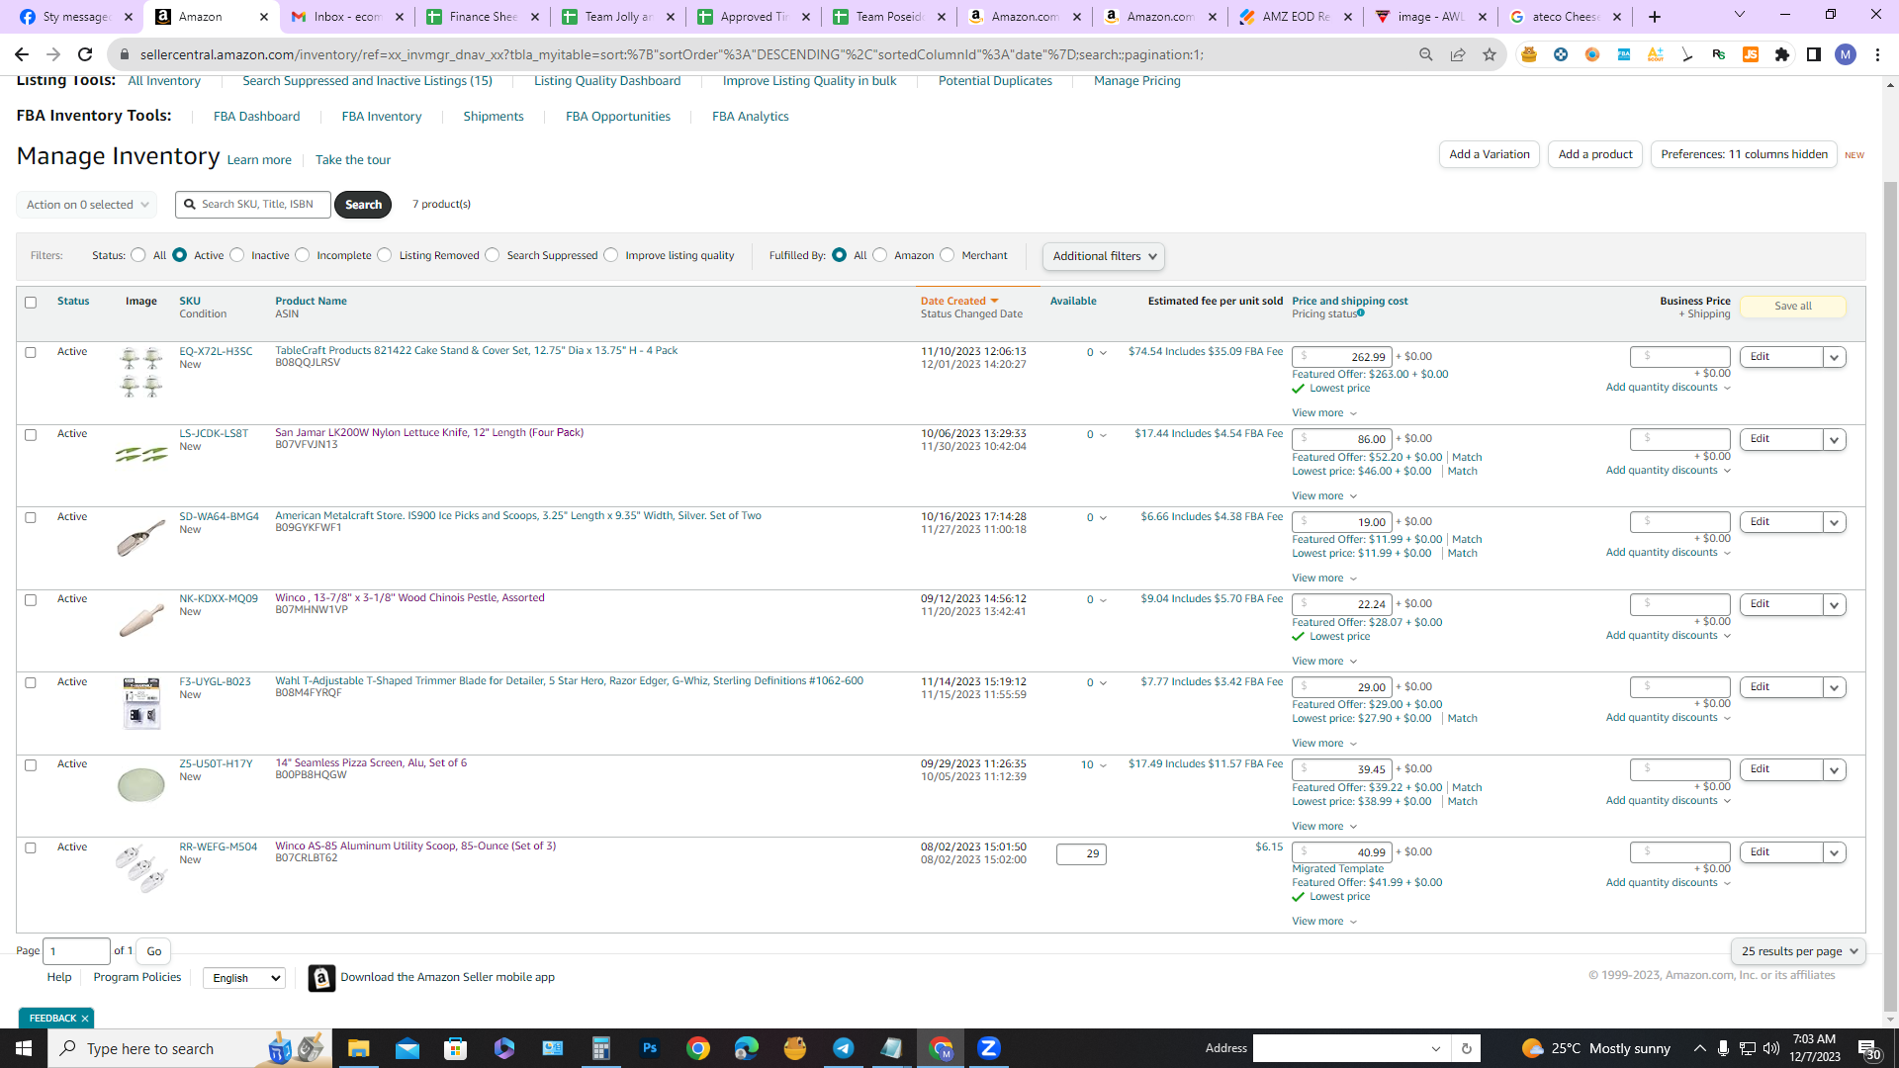Launch Microsoft Store from taskbar
This screenshot has width=1899, height=1068.
point(455,1048)
